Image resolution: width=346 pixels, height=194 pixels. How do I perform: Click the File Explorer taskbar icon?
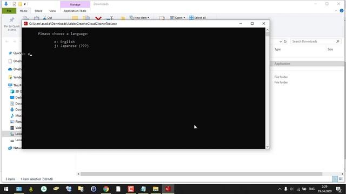[156, 189]
